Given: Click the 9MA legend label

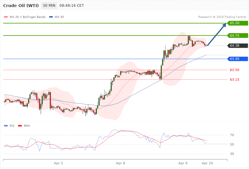Looking at the screenshot, I should [x=27, y=126].
